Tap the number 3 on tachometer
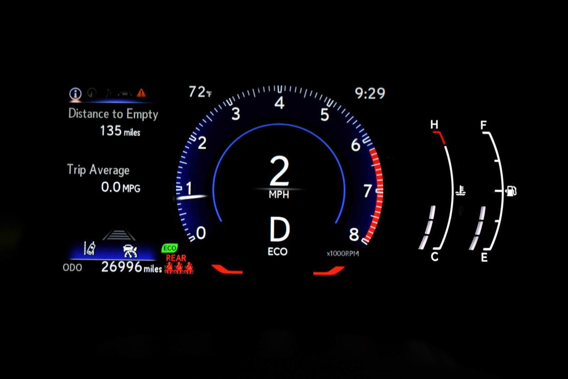The image size is (568, 379). coord(236,114)
